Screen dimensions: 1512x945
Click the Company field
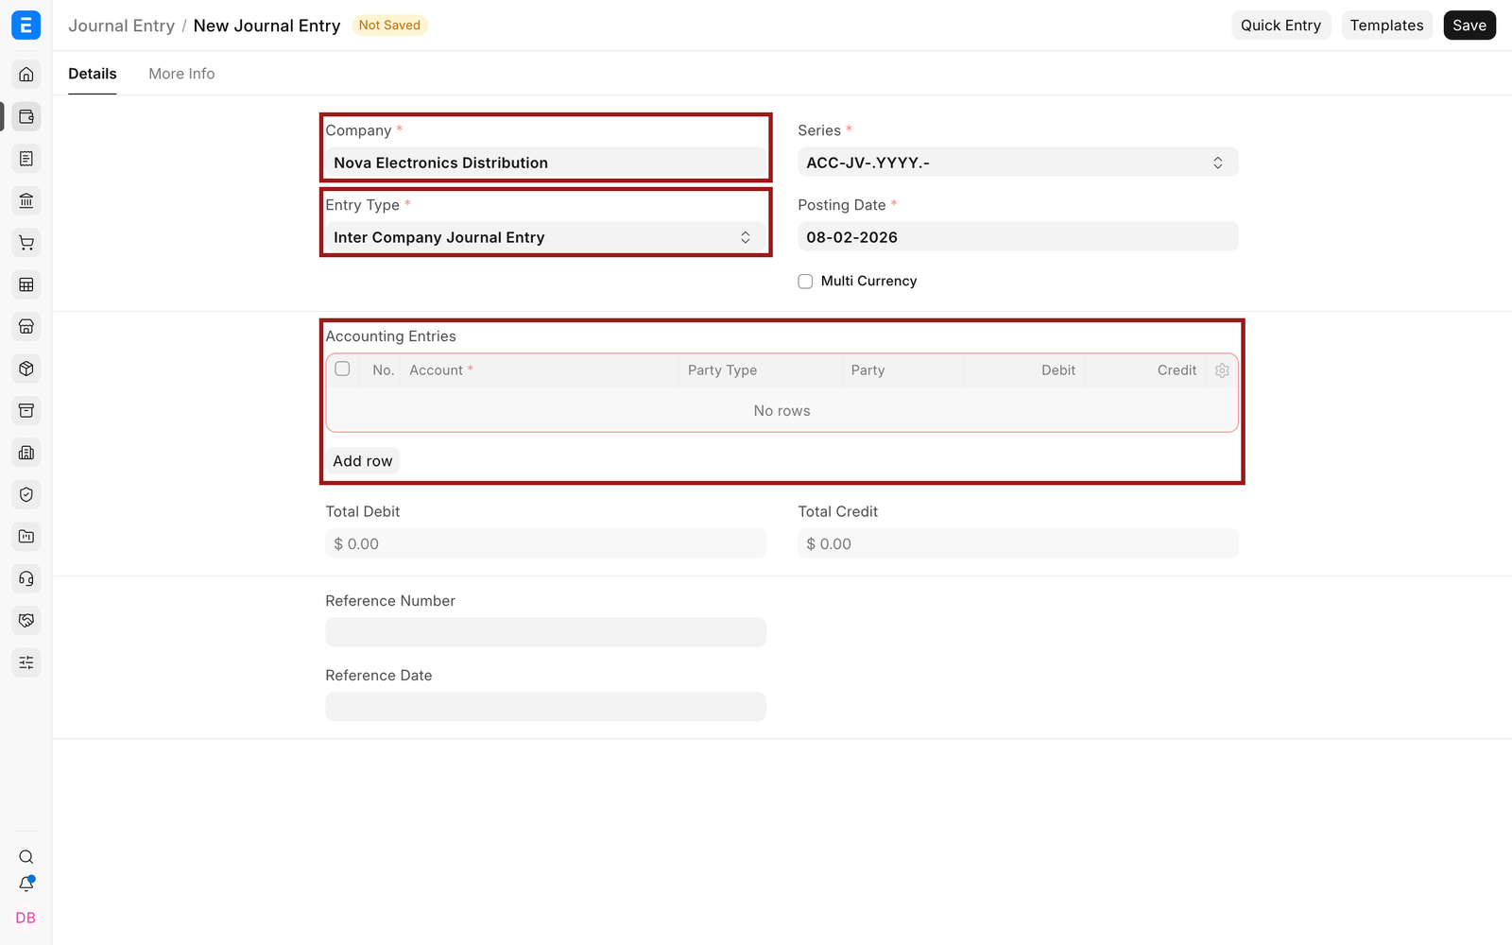tap(545, 163)
